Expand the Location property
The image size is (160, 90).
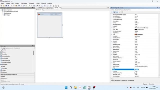111,41
